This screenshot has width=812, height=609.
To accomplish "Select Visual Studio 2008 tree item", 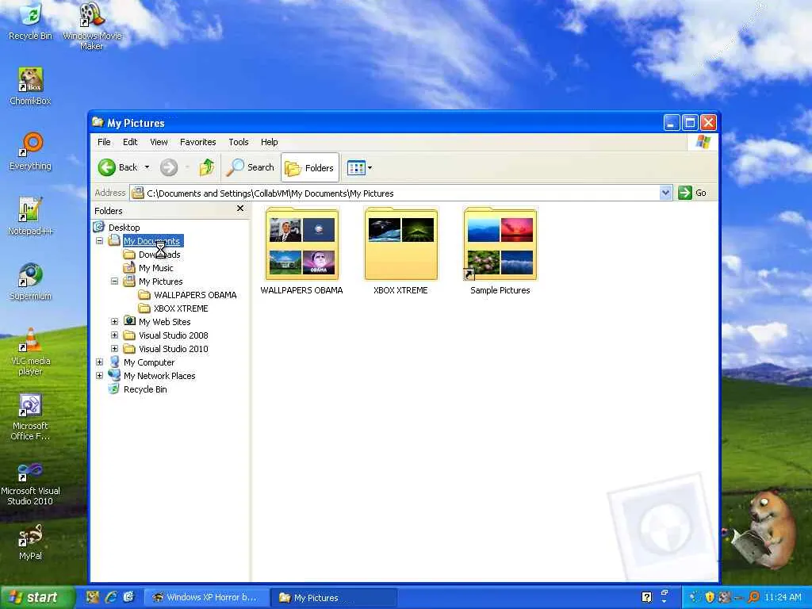I will 174,335.
